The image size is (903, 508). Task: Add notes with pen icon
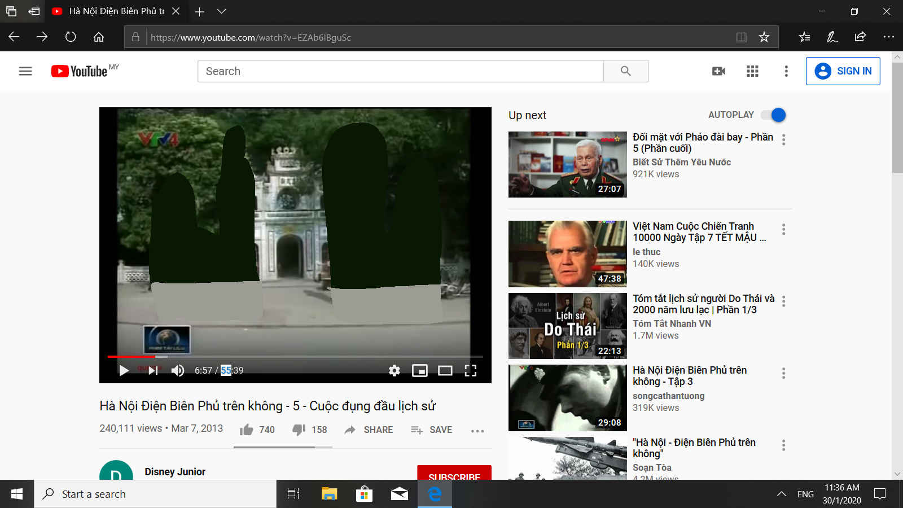832,37
